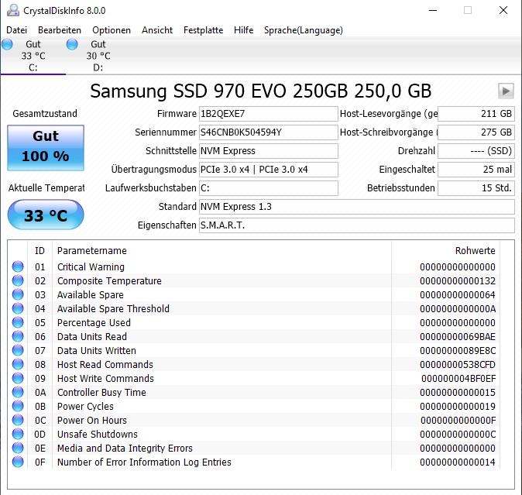This screenshot has width=522, height=495.
Task: Click the Samsung SSD 970 EVO model title
Action: pyautogui.click(x=261, y=91)
